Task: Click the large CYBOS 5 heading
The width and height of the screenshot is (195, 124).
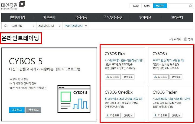Action: (x=26, y=61)
